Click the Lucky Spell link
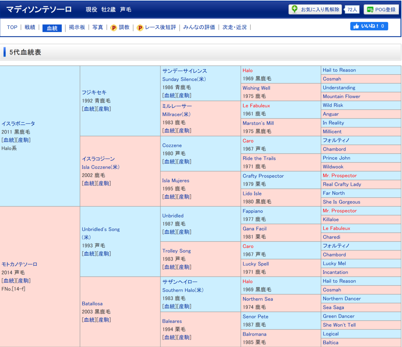The width and height of the screenshot is (402, 347). click(x=256, y=264)
